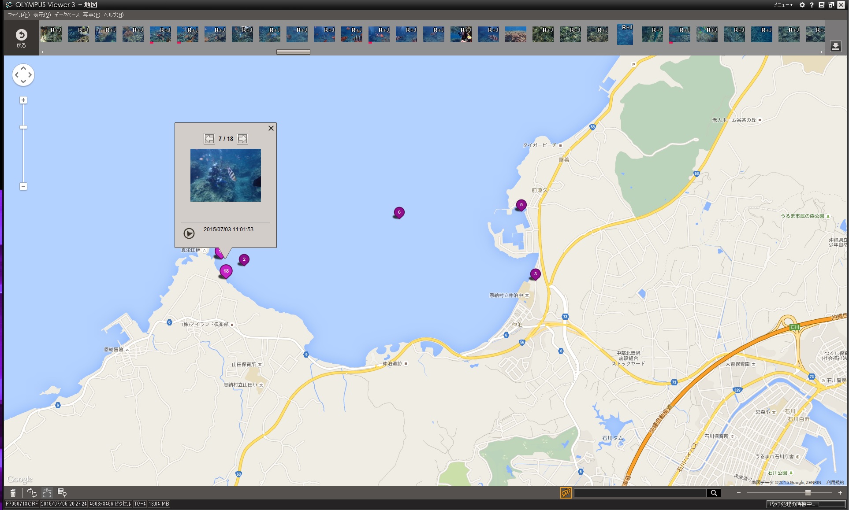Screen dimensions: 849x510
Task: Click the map zoom-in plus button
Action: 23,100
